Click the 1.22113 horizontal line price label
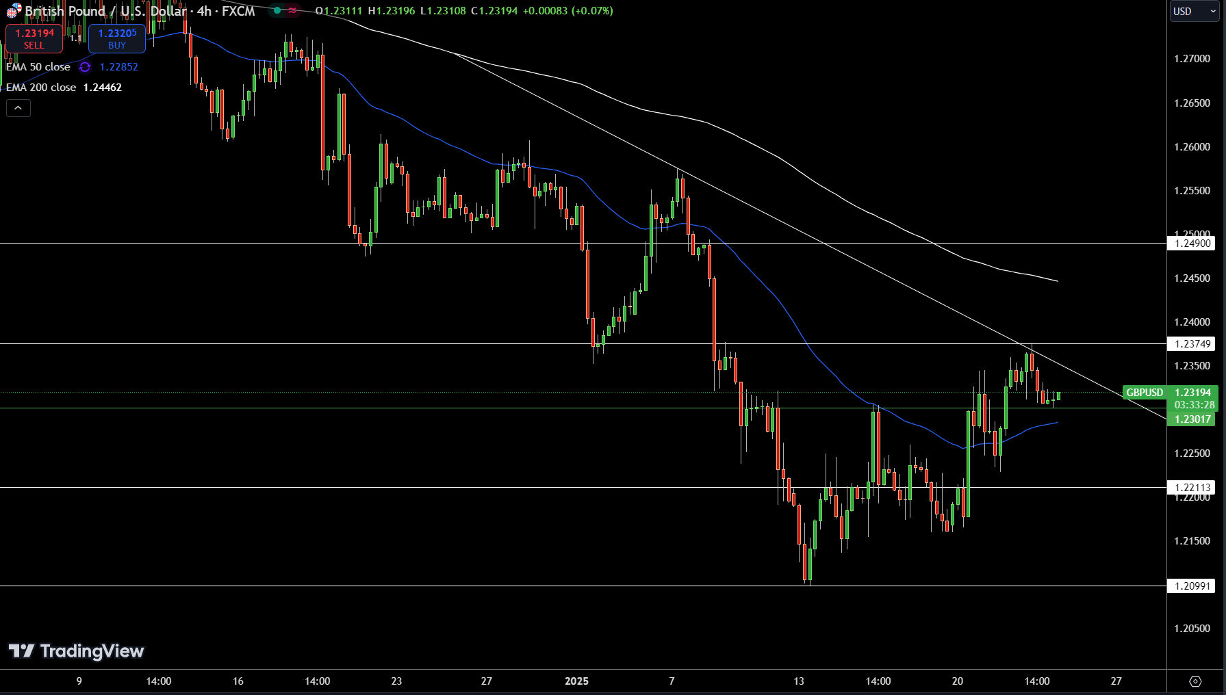This screenshot has height=695, width=1226. (1192, 488)
